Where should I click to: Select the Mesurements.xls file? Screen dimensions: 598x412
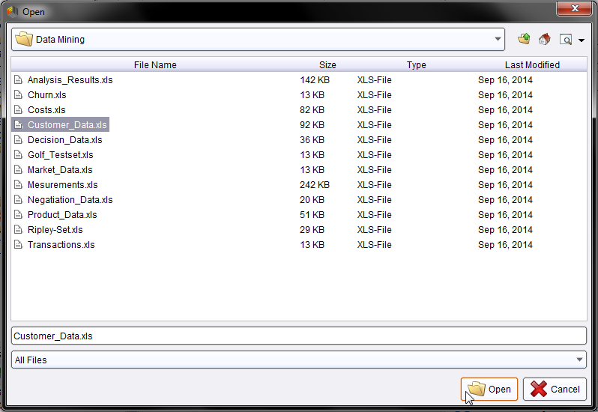coord(62,185)
